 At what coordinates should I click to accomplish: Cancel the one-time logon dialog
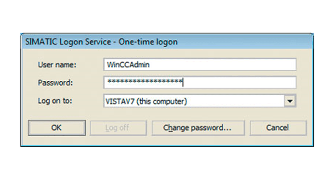coord(278,128)
